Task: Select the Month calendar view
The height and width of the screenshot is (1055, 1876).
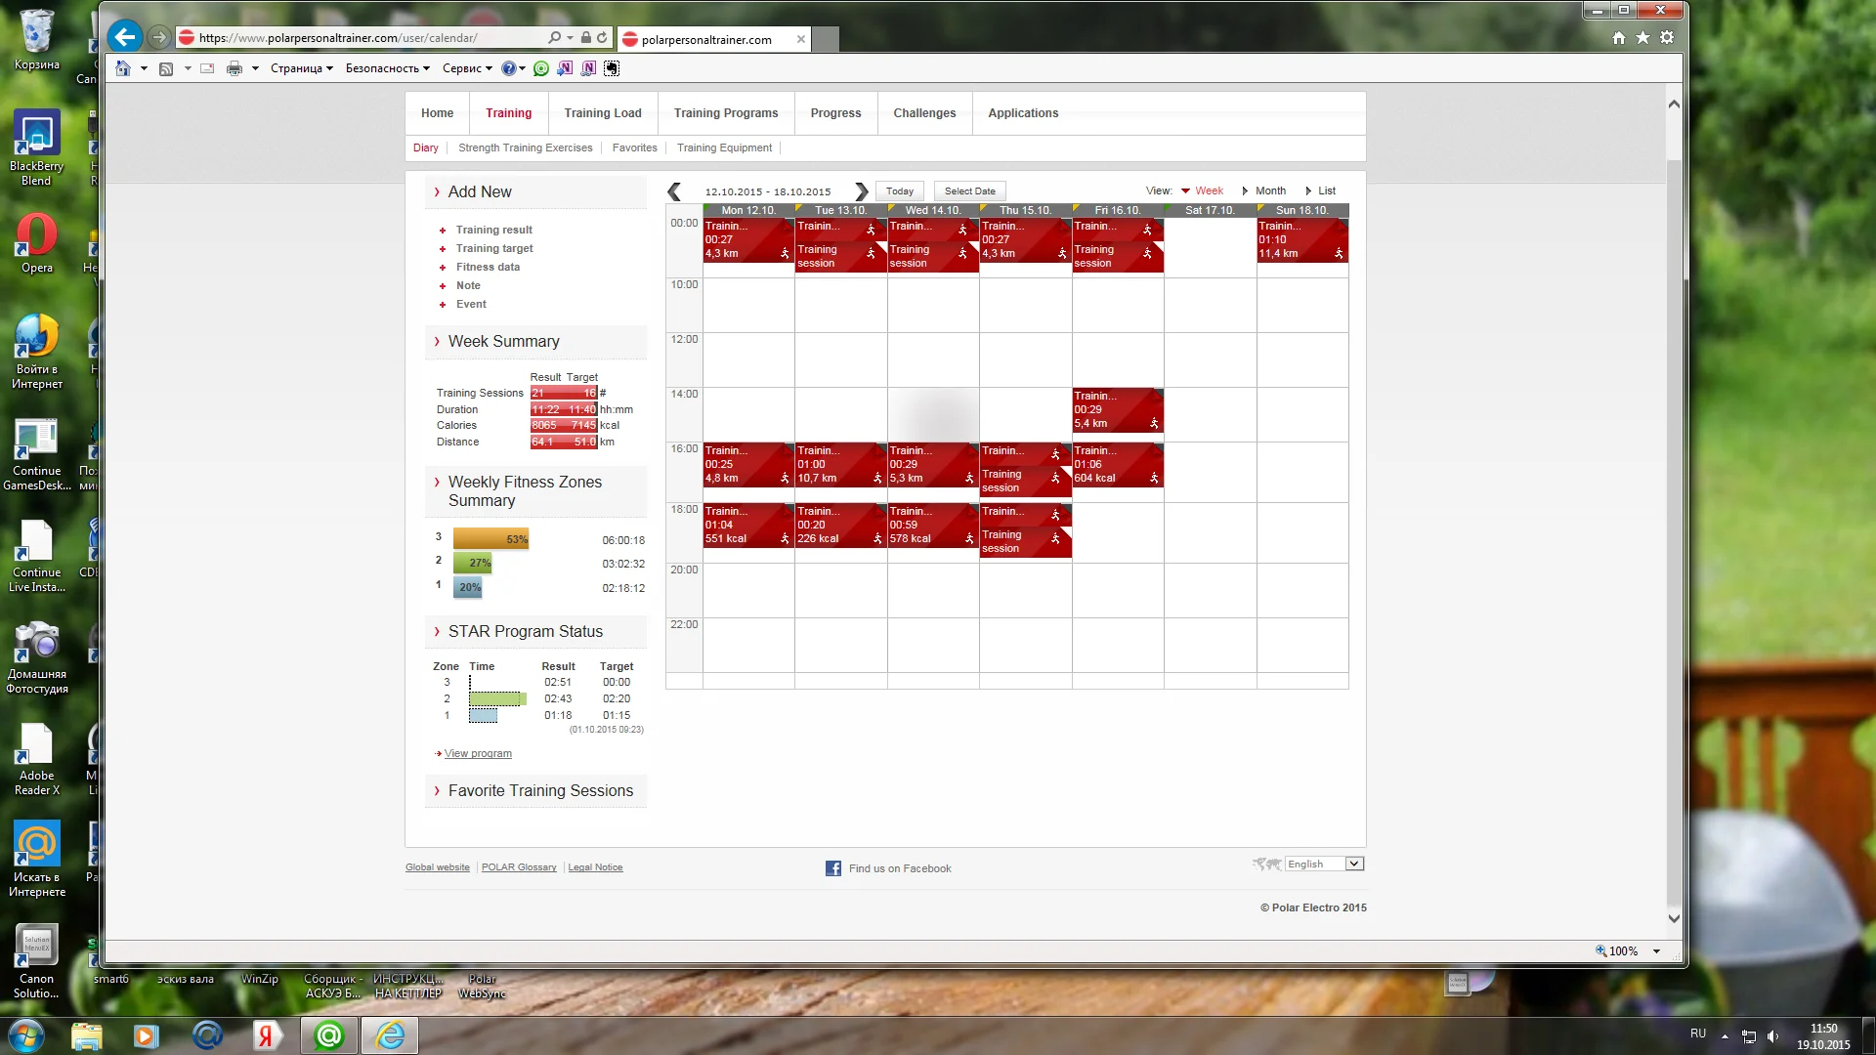Action: pyautogui.click(x=1270, y=191)
